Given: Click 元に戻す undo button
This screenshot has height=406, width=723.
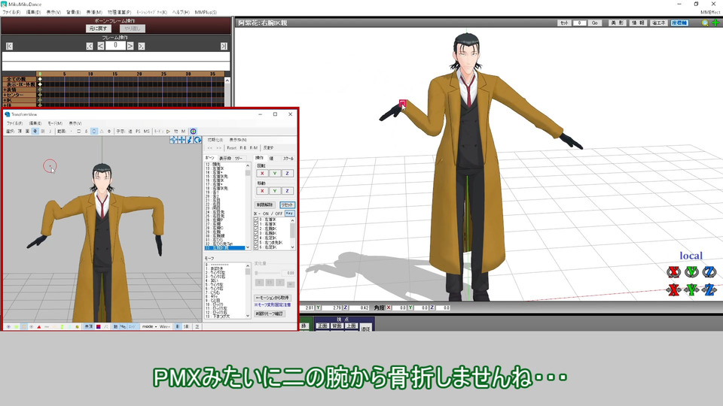Looking at the screenshot, I should pos(98,29).
